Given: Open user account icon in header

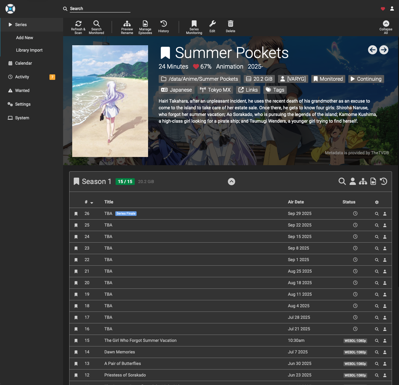Looking at the screenshot, I should click(x=392, y=9).
